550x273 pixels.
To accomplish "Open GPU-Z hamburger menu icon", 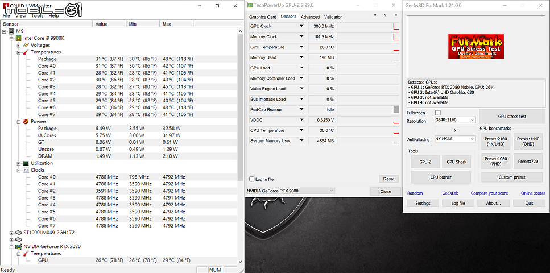I will click(396, 15).
